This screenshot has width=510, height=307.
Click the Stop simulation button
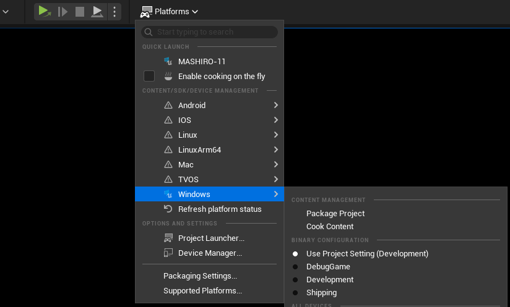[x=80, y=12]
